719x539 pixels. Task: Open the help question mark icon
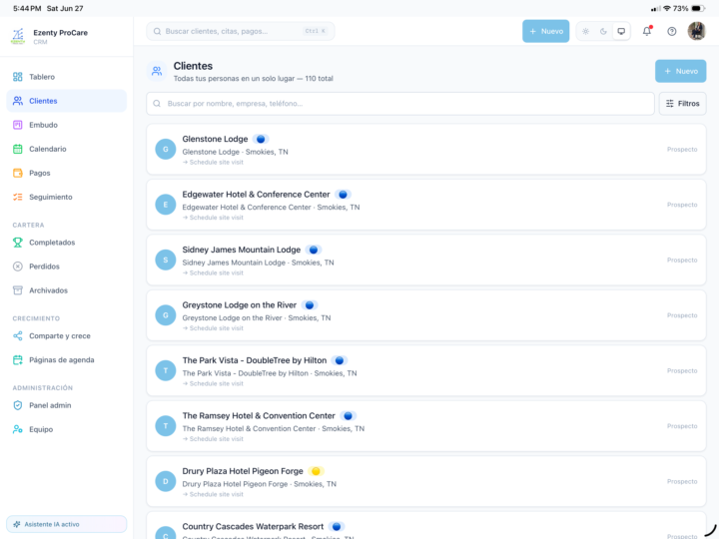click(x=672, y=31)
